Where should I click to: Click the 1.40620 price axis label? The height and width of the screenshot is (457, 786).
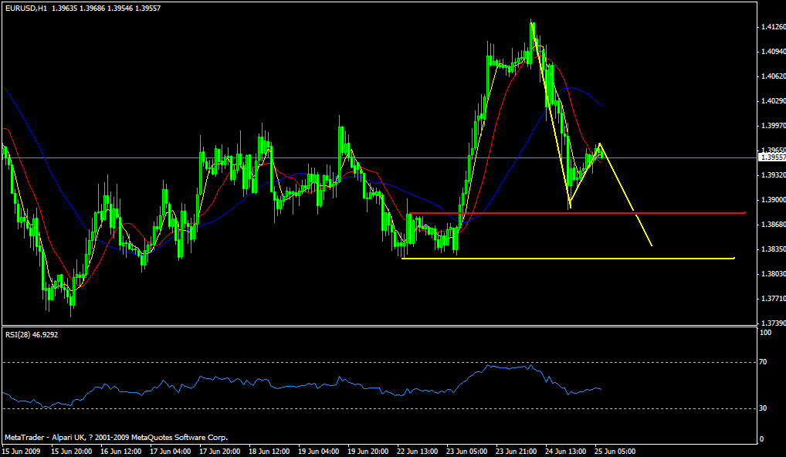pyautogui.click(x=774, y=76)
